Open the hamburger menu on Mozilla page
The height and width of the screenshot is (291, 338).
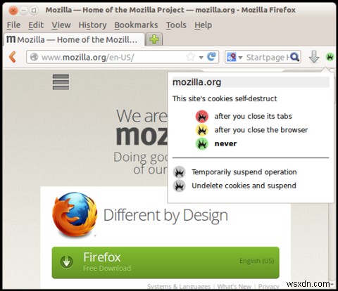point(61,82)
